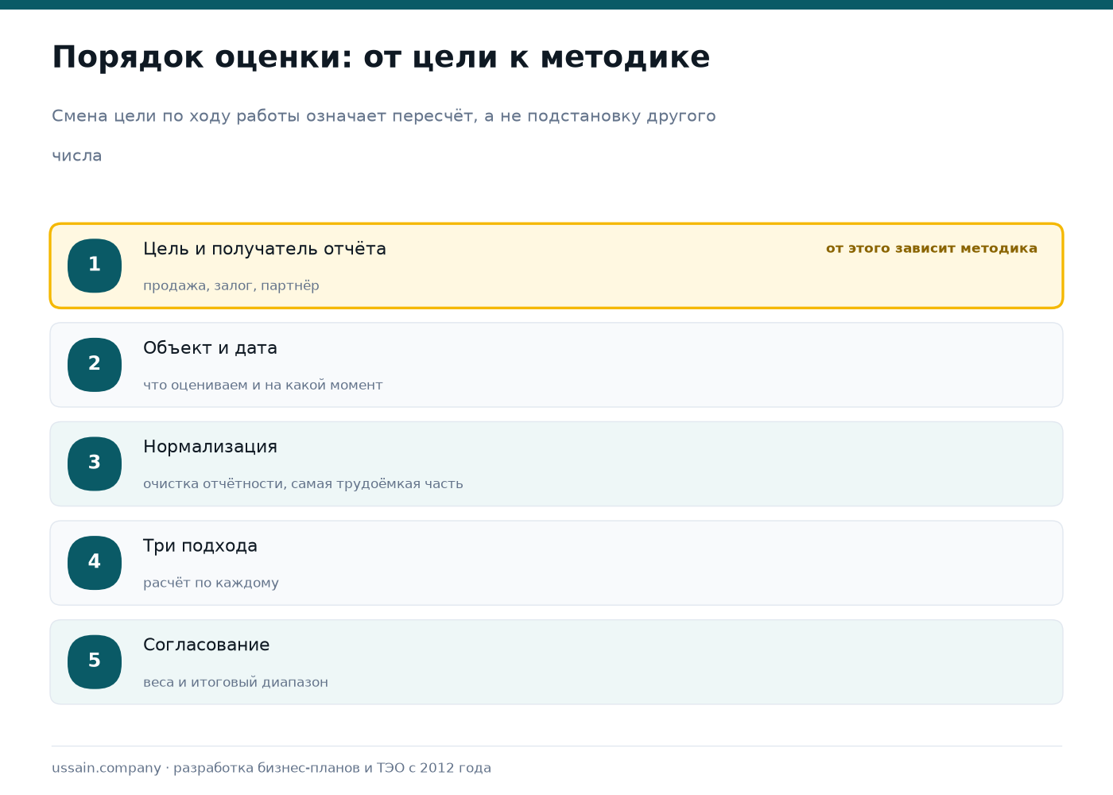This screenshot has width=1113, height=795.
Task: Click the step 4 number badge
Action: [x=95, y=563]
